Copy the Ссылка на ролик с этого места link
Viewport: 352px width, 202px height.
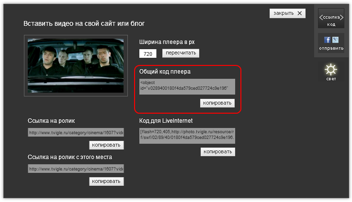click(x=106, y=181)
